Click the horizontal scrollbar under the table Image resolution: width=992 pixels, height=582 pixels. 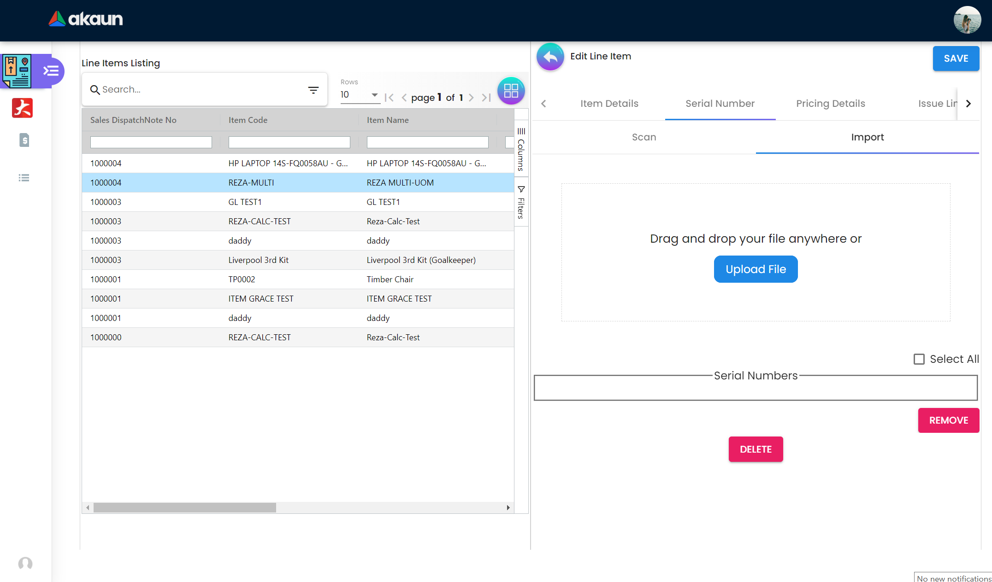tap(184, 507)
